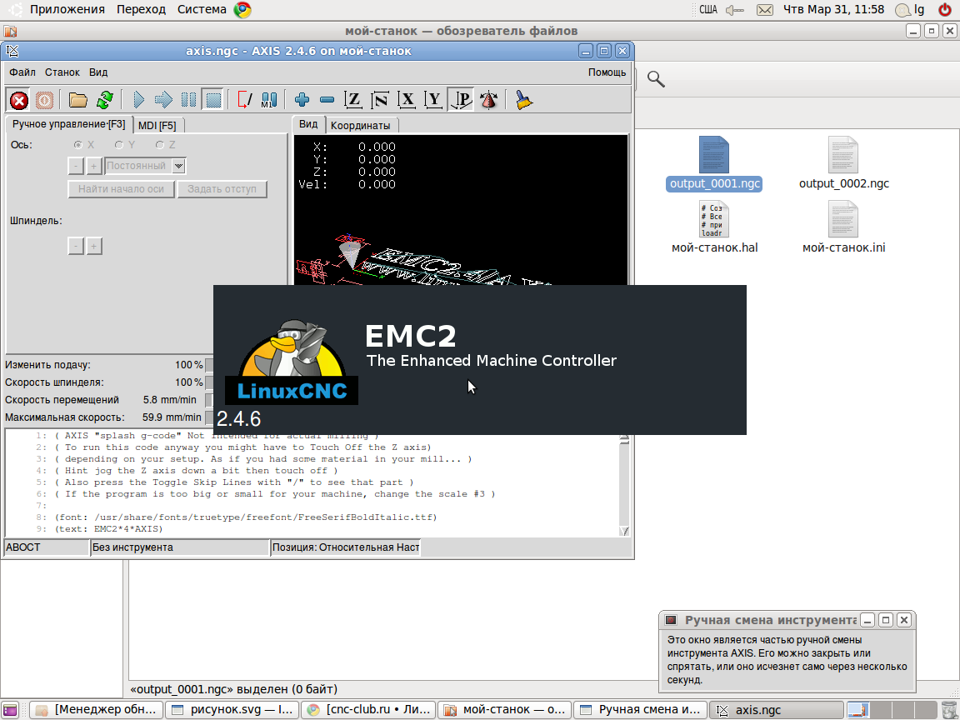Click the Без инструмента status bar entry
Screen dimensions: 960x720
coord(179,547)
